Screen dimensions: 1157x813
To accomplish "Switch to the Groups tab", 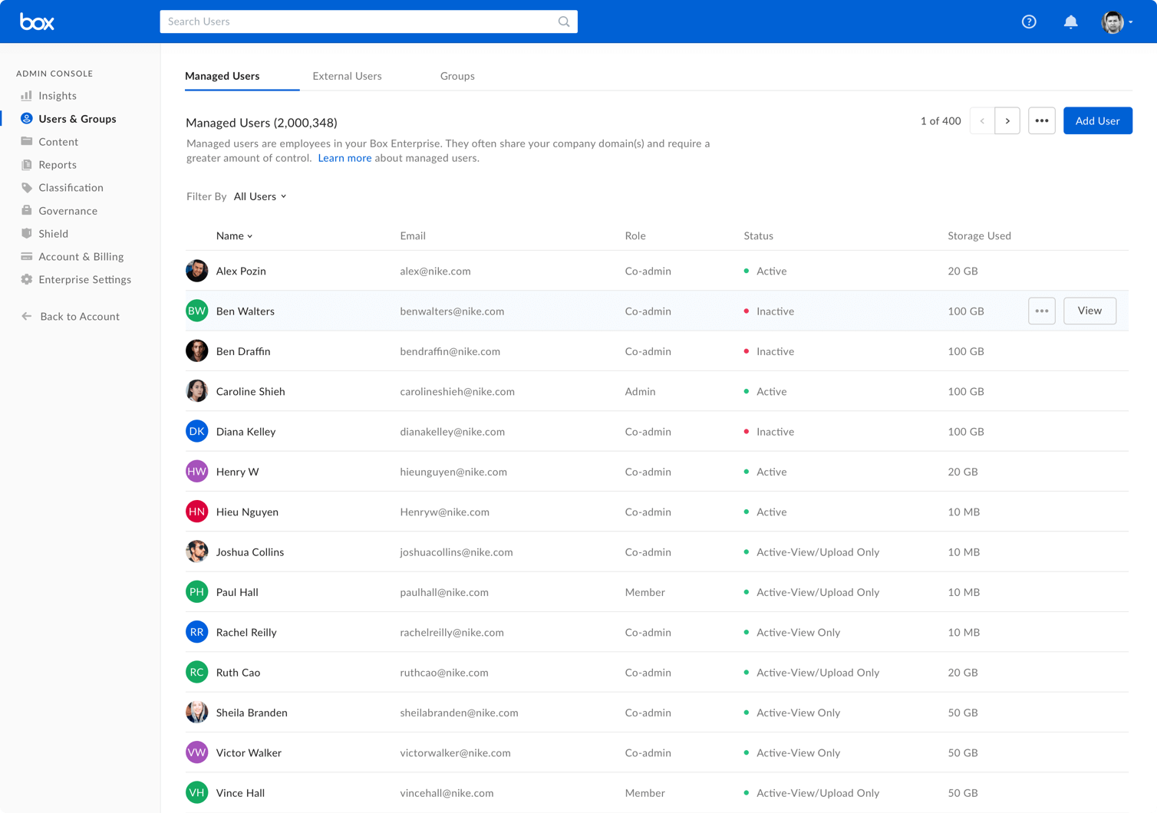I will 457,76.
